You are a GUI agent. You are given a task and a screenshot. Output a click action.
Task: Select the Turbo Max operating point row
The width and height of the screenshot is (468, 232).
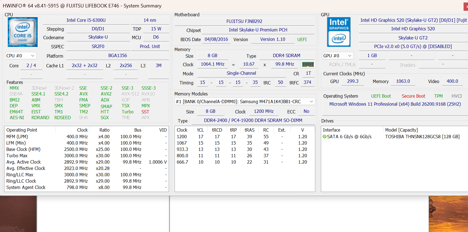click(87, 156)
